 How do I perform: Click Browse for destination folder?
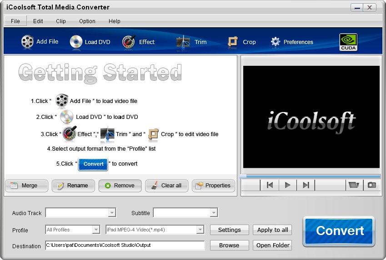(230, 245)
